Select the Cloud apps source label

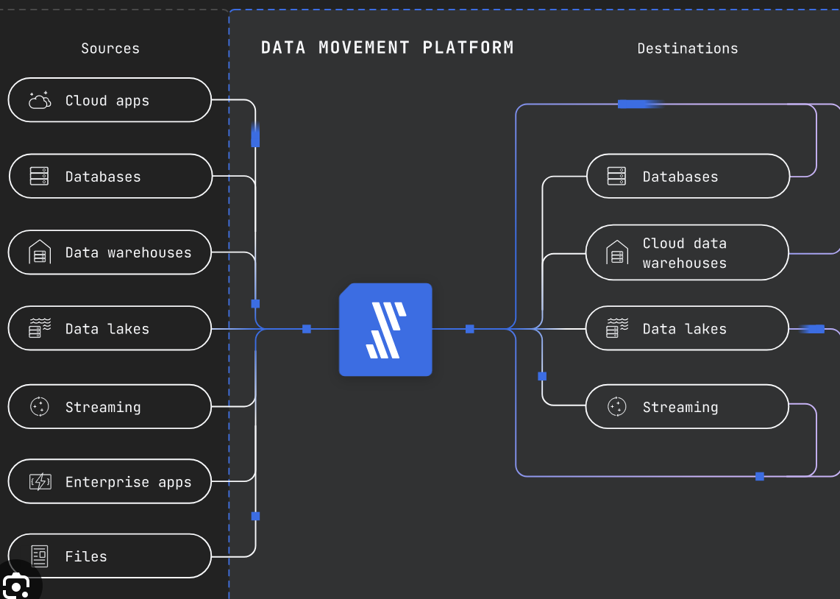107,101
